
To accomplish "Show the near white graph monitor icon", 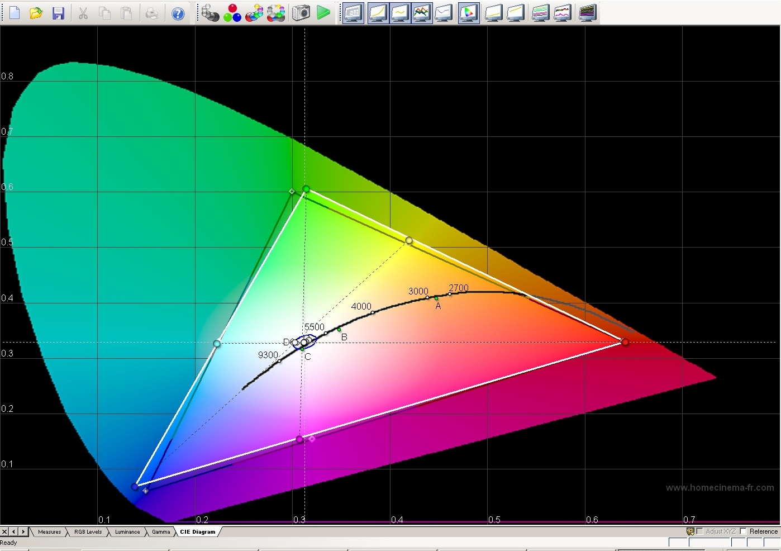I will [x=516, y=13].
